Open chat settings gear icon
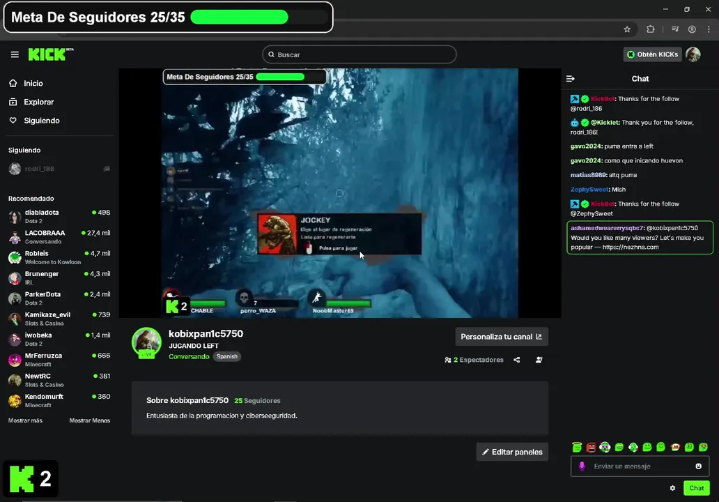Viewport: 719px width, 502px height. point(672,488)
